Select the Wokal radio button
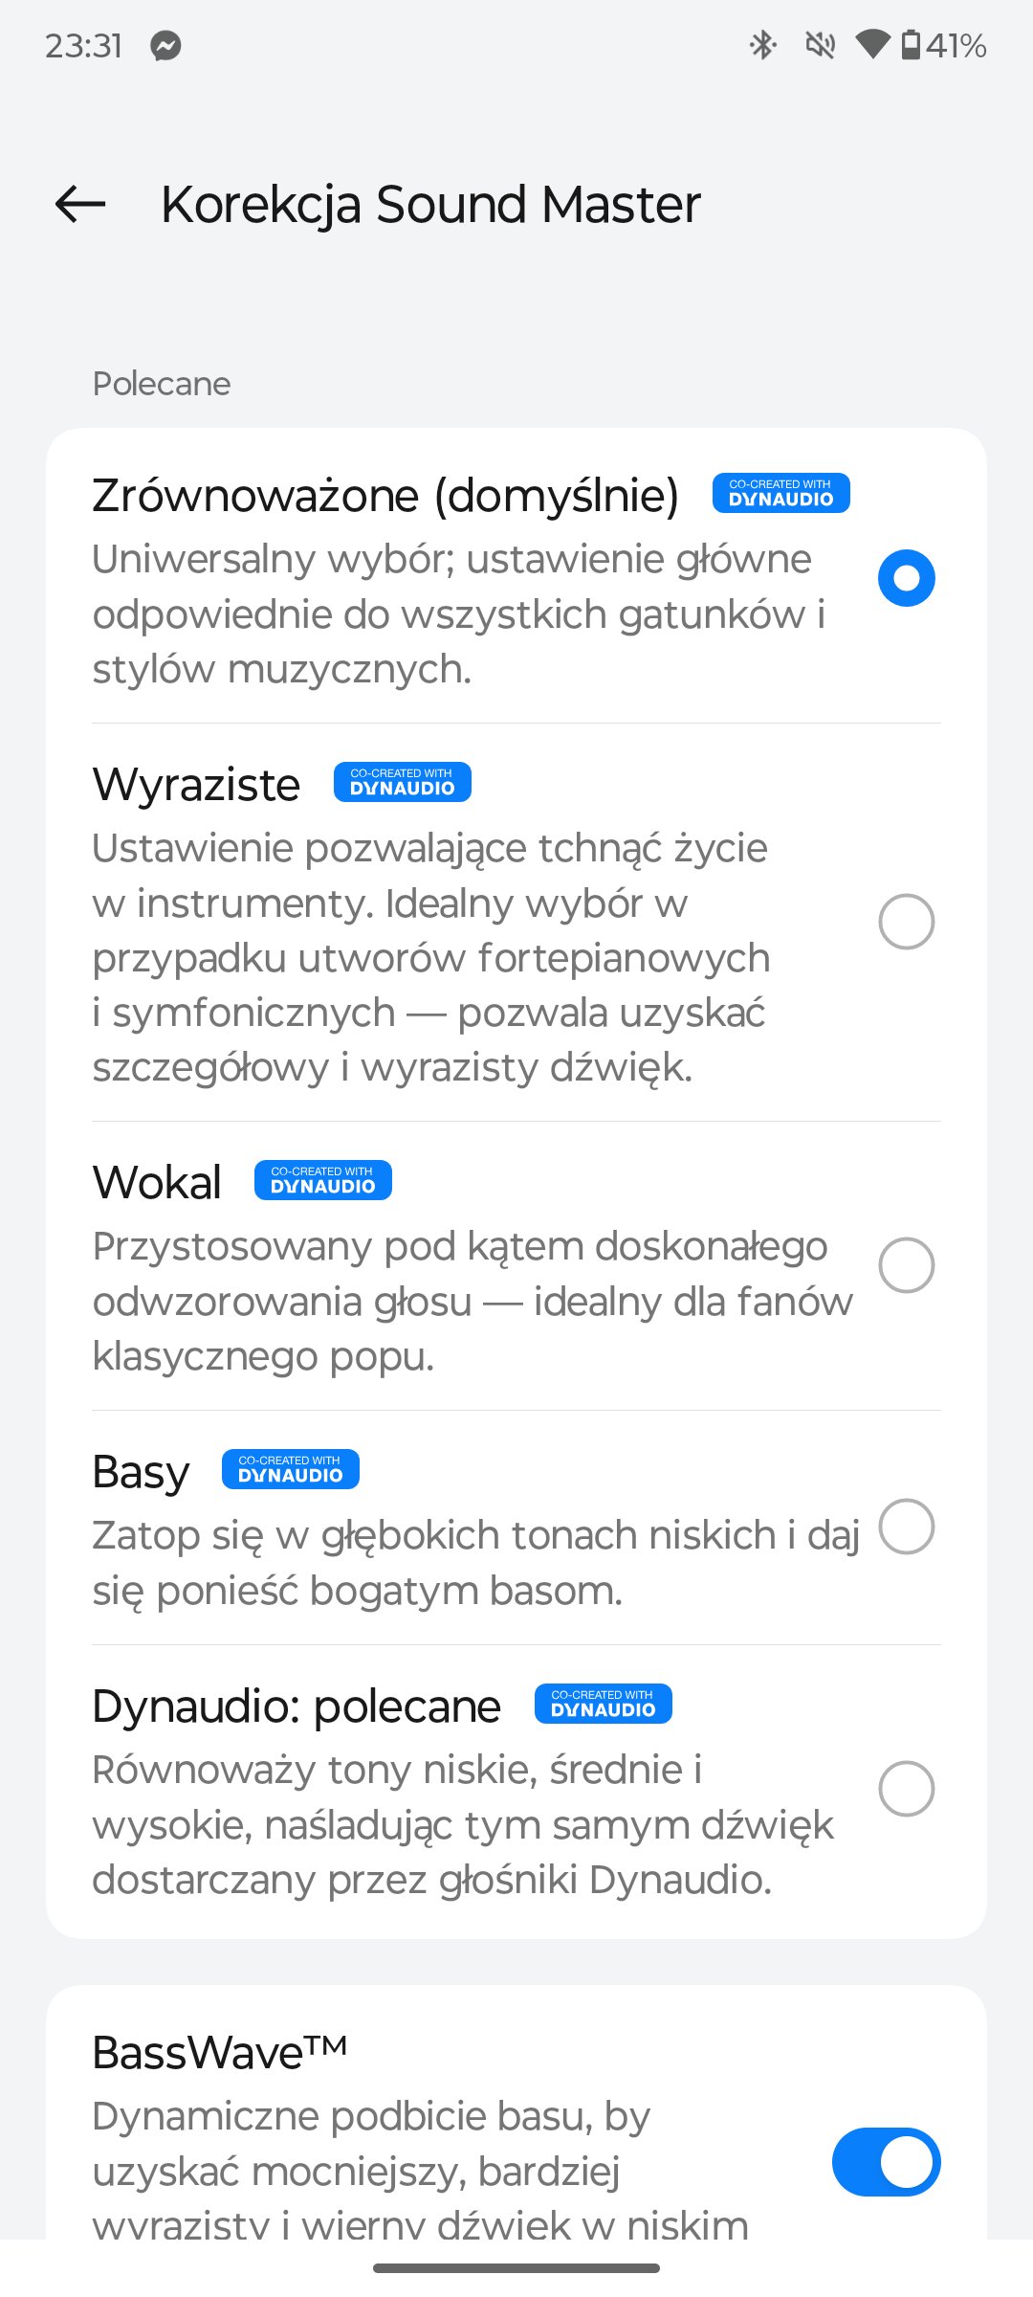The width and height of the screenshot is (1033, 2297). (x=907, y=1265)
